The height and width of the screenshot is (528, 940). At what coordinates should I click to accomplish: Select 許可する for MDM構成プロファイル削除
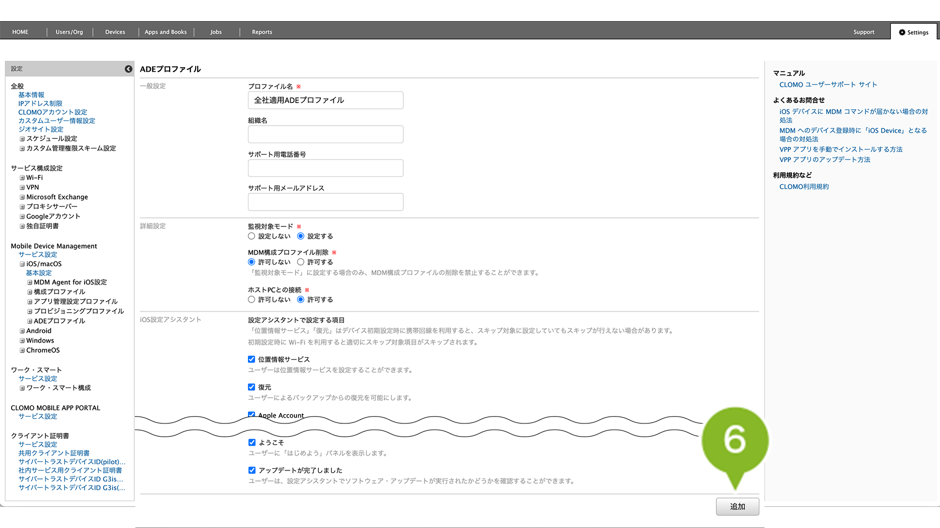coord(301,262)
